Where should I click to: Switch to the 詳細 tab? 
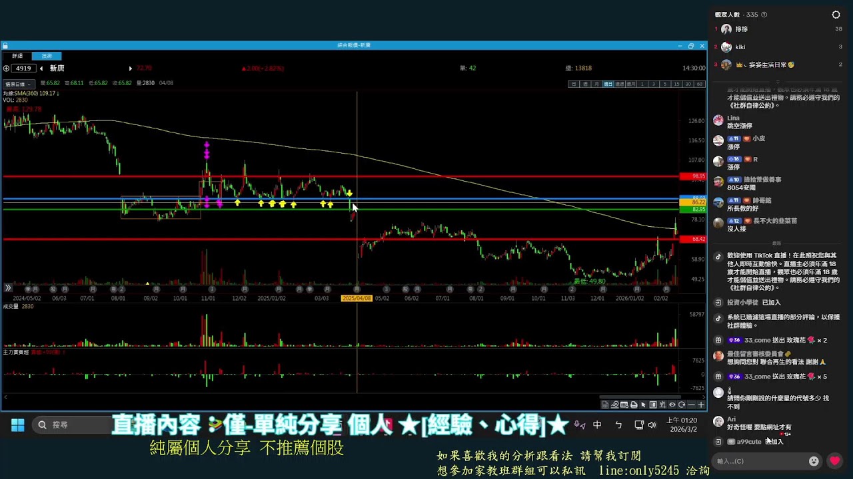[x=17, y=56]
